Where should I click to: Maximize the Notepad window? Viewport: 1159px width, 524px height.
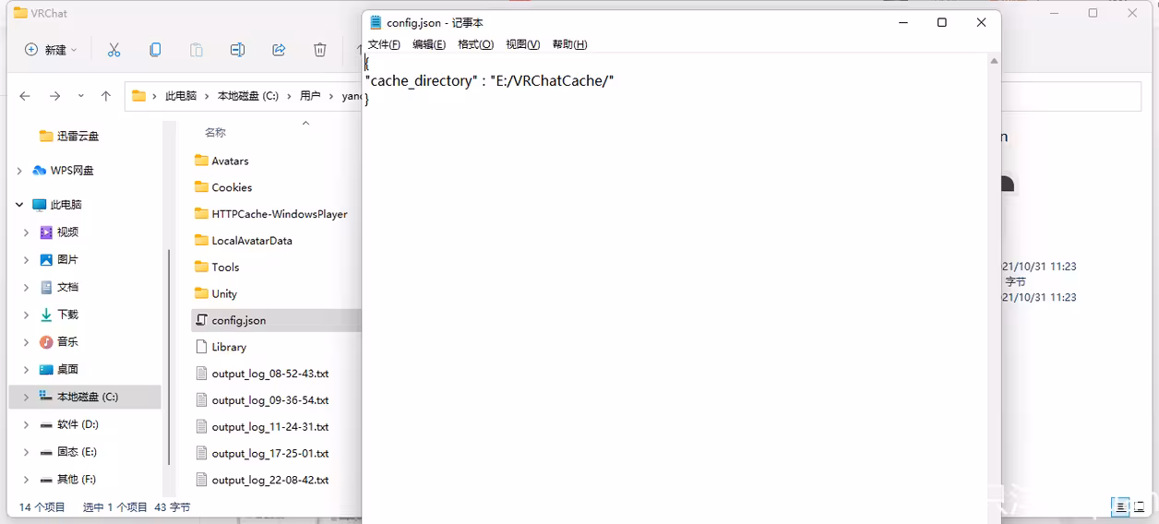pos(941,22)
